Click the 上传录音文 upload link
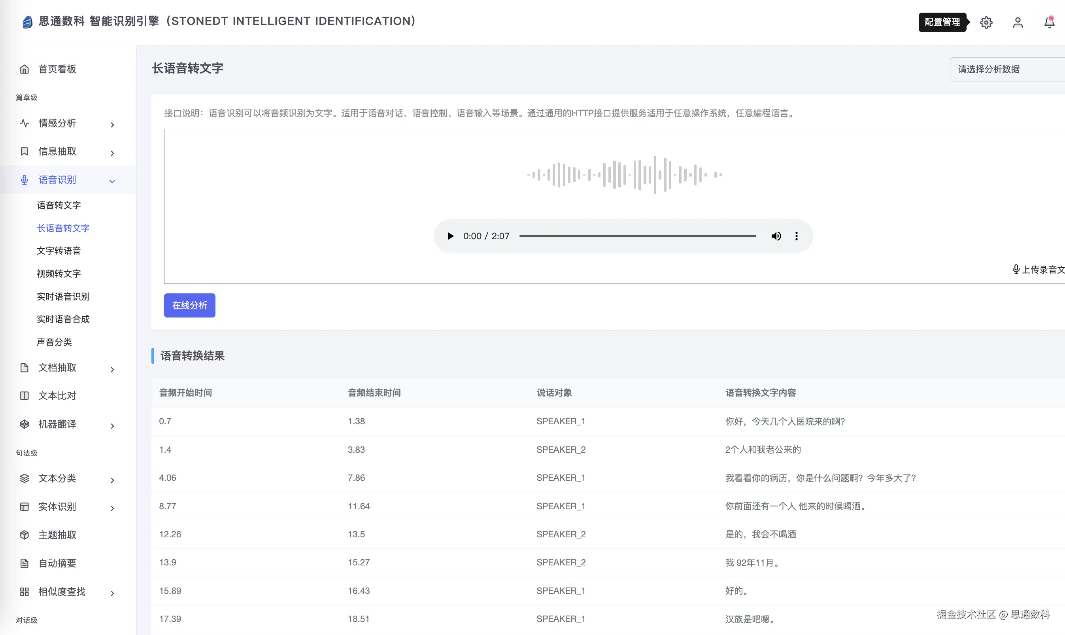 click(1040, 269)
